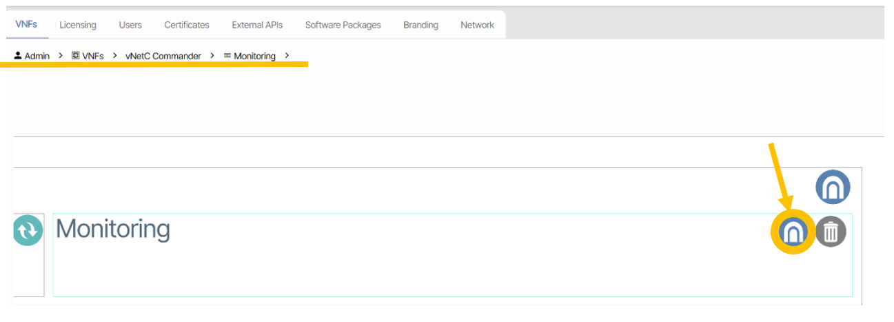Navigate to vNetC Commander breadcrumb
The width and height of the screenshot is (894, 322).
(x=163, y=56)
